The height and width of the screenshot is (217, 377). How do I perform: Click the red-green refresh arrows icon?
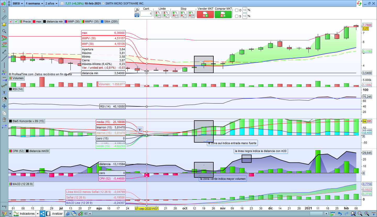tap(359, 4)
